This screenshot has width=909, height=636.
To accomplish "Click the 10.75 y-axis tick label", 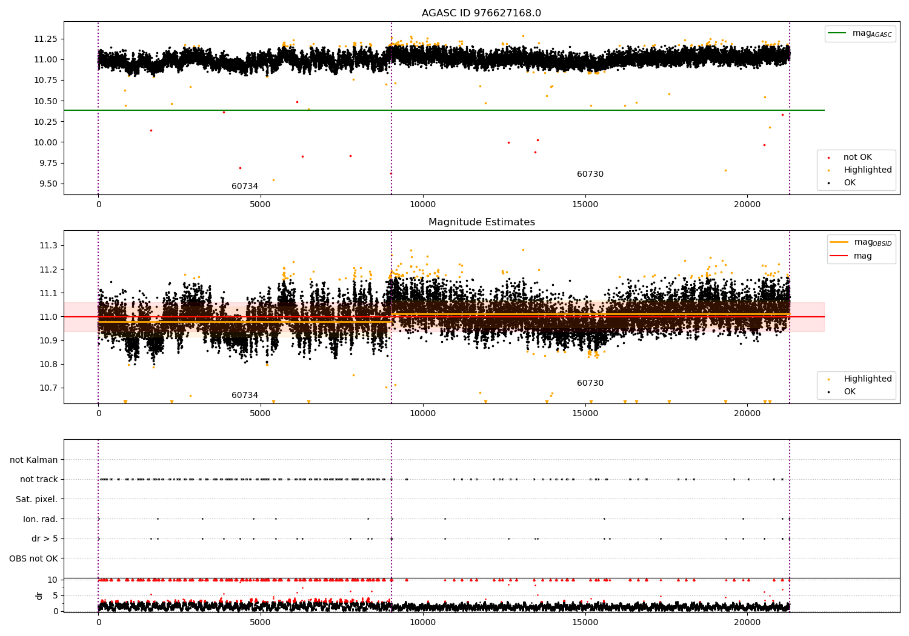I will pyautogui.click(x=45, y=81).
